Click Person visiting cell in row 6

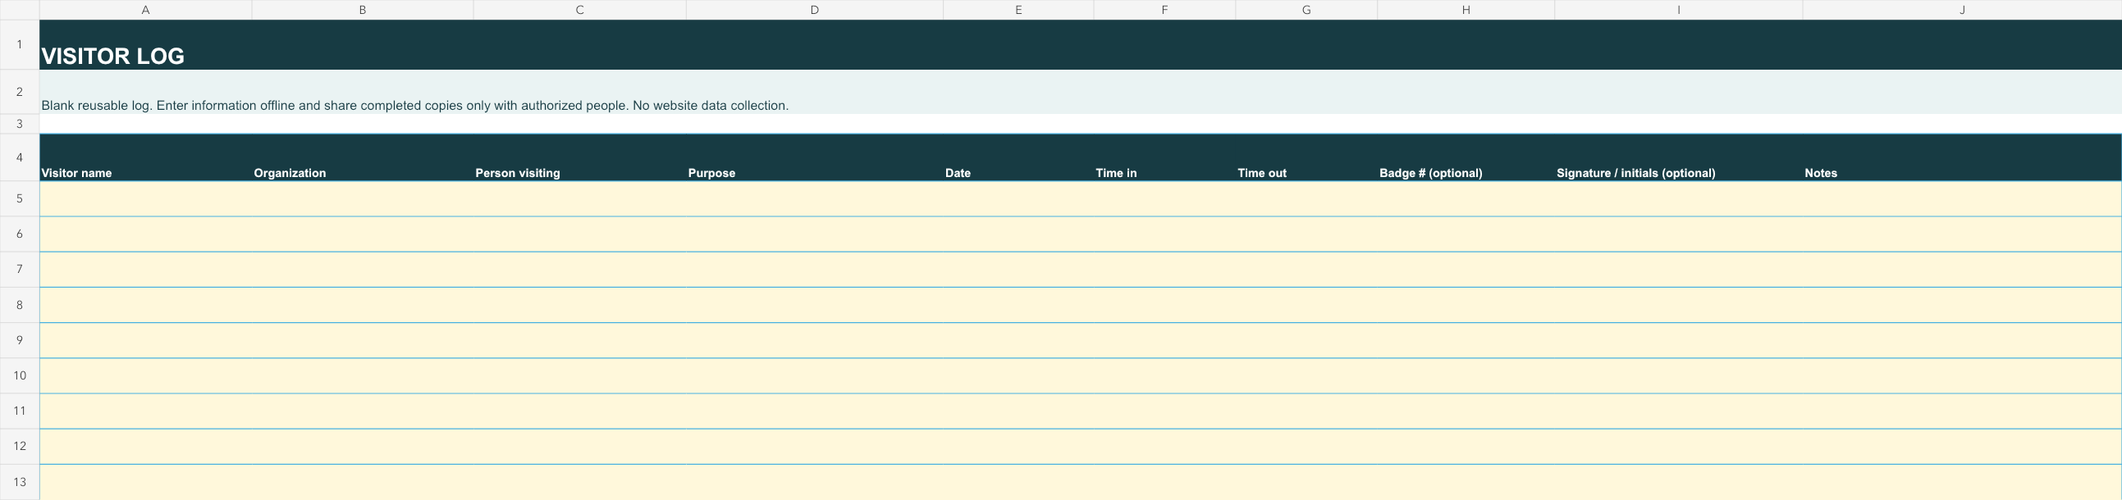click(x=580, y=234)
